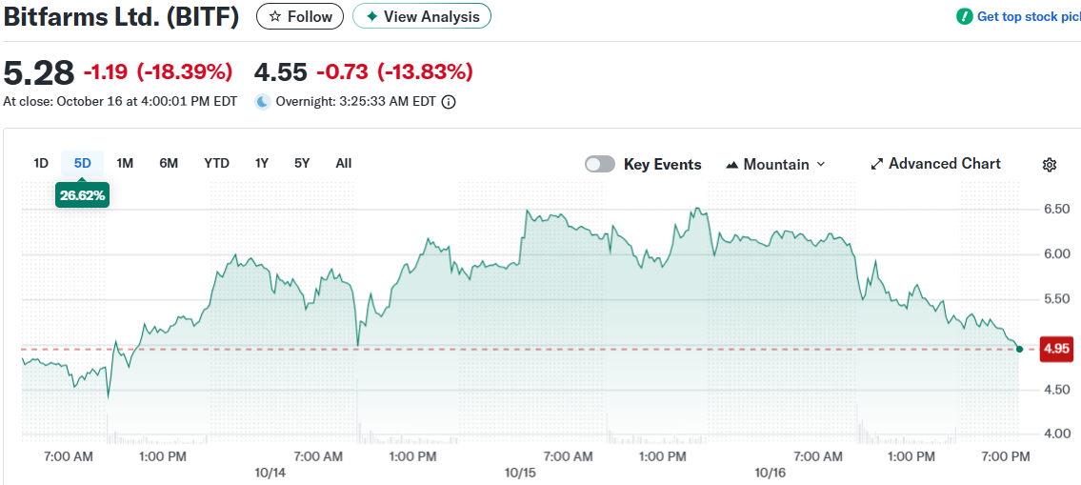Toggle the Key Events switch

point(600,164)
